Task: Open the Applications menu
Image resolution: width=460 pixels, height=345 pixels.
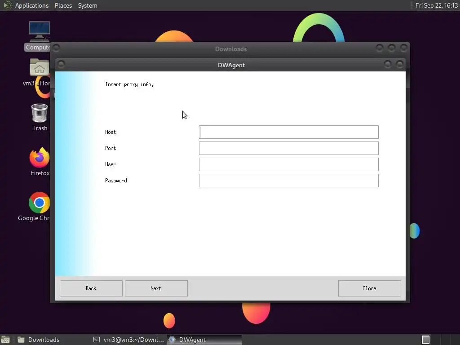Action: point(32,5)
